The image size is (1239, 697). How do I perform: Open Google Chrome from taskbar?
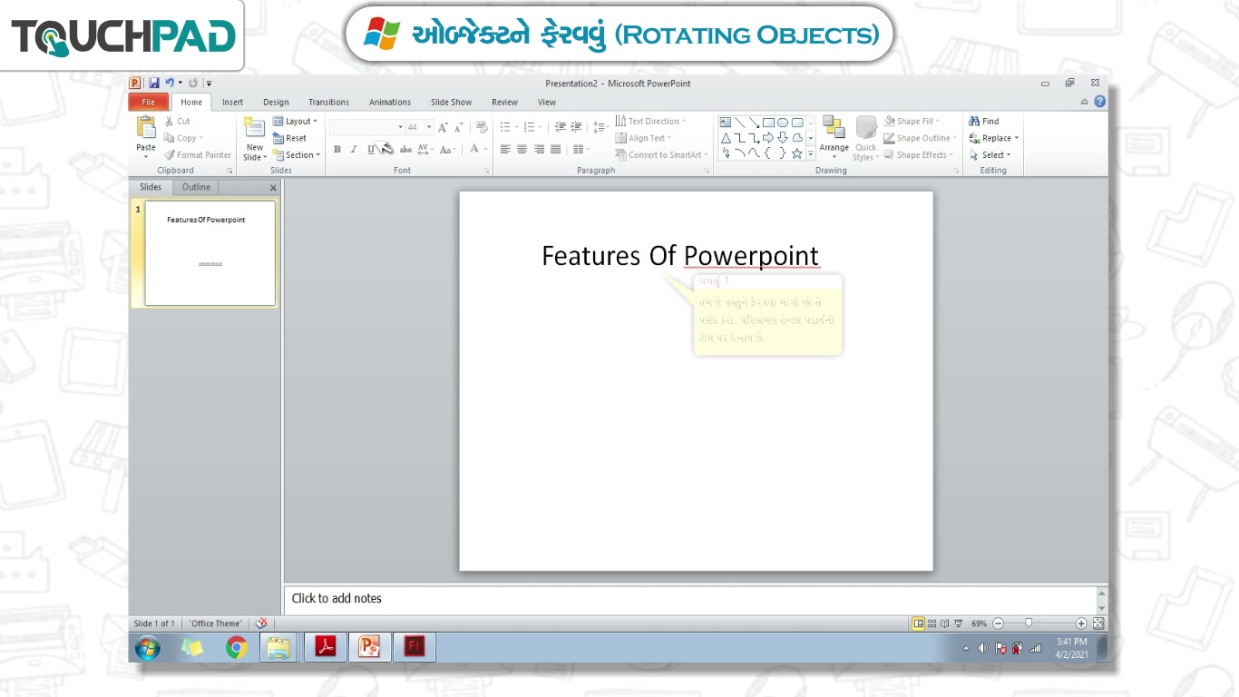tap(237, 647)
